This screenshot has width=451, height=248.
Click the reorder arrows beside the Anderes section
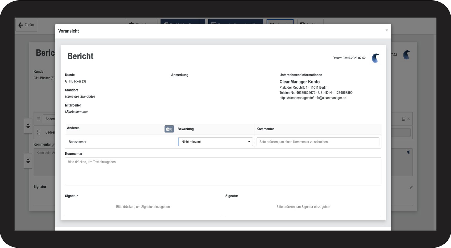tap(28, 126)
